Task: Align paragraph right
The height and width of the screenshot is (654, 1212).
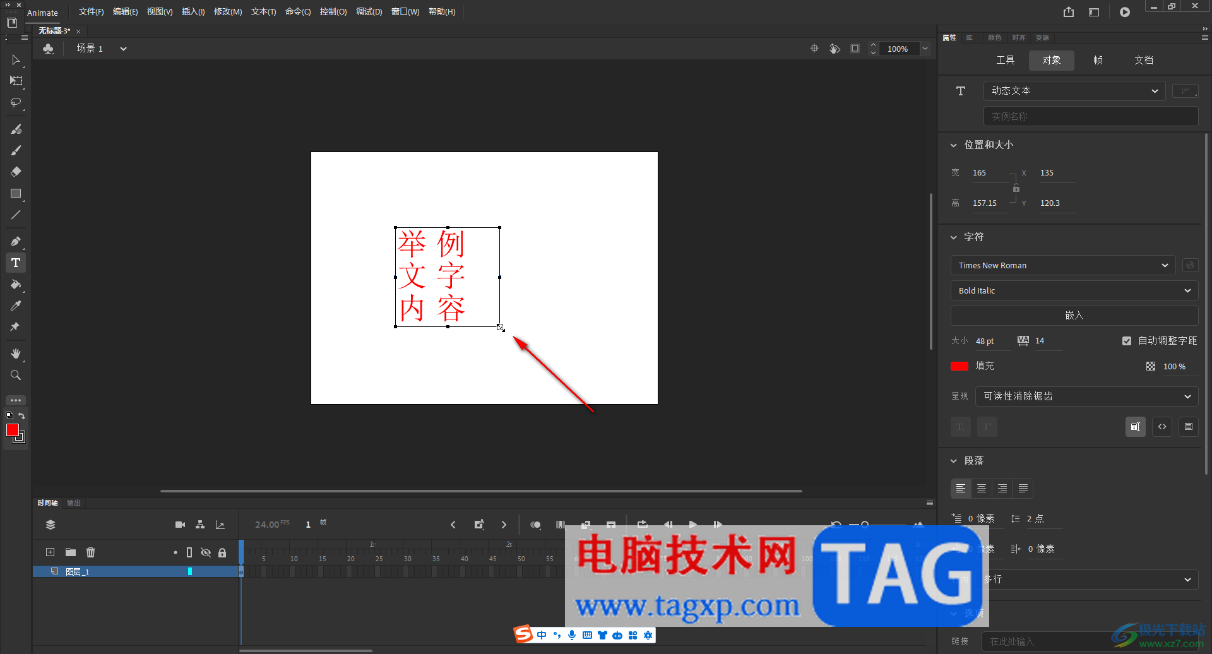Action: 1002,489
